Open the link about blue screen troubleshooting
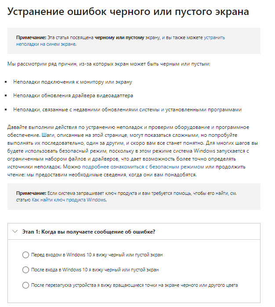 [46, 44]
